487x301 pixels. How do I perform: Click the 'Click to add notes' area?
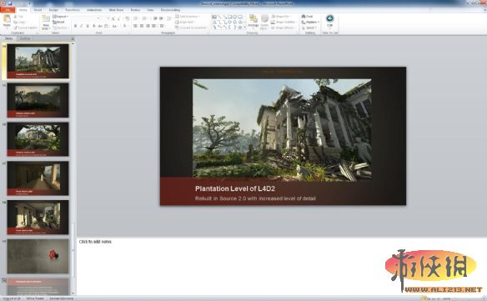(281, 266)
